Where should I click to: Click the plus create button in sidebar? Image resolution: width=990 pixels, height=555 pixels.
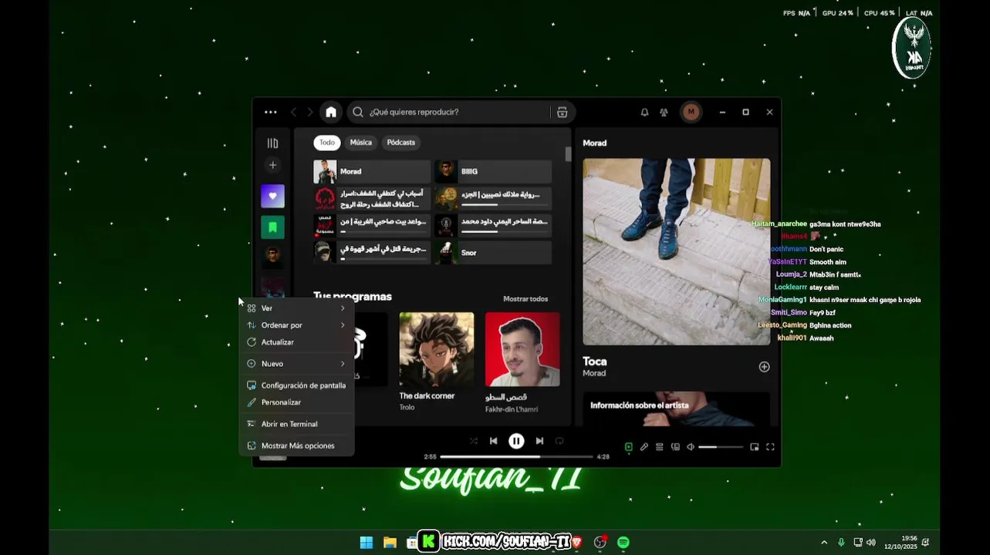tap(272, 165)
